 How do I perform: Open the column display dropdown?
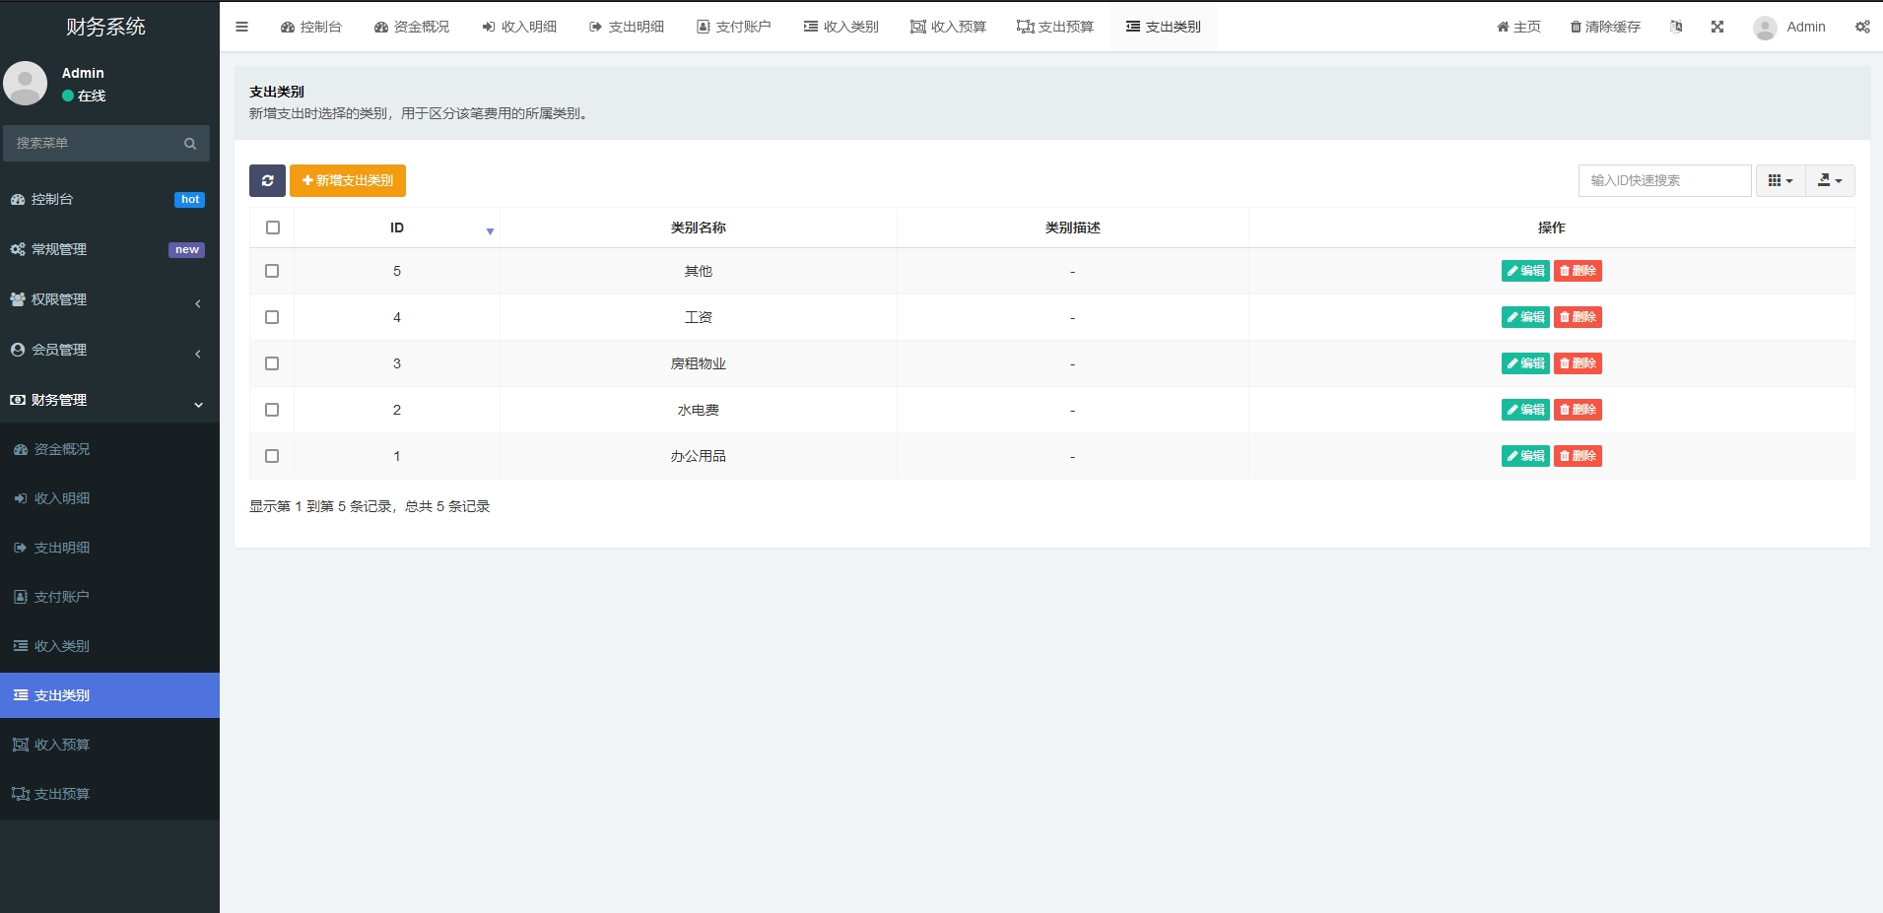1780,180
